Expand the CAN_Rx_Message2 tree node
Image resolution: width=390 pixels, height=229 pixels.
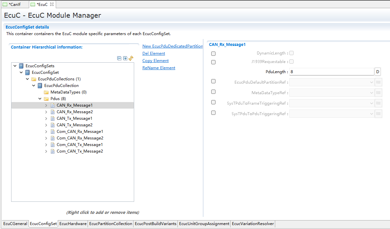[46, 112]
